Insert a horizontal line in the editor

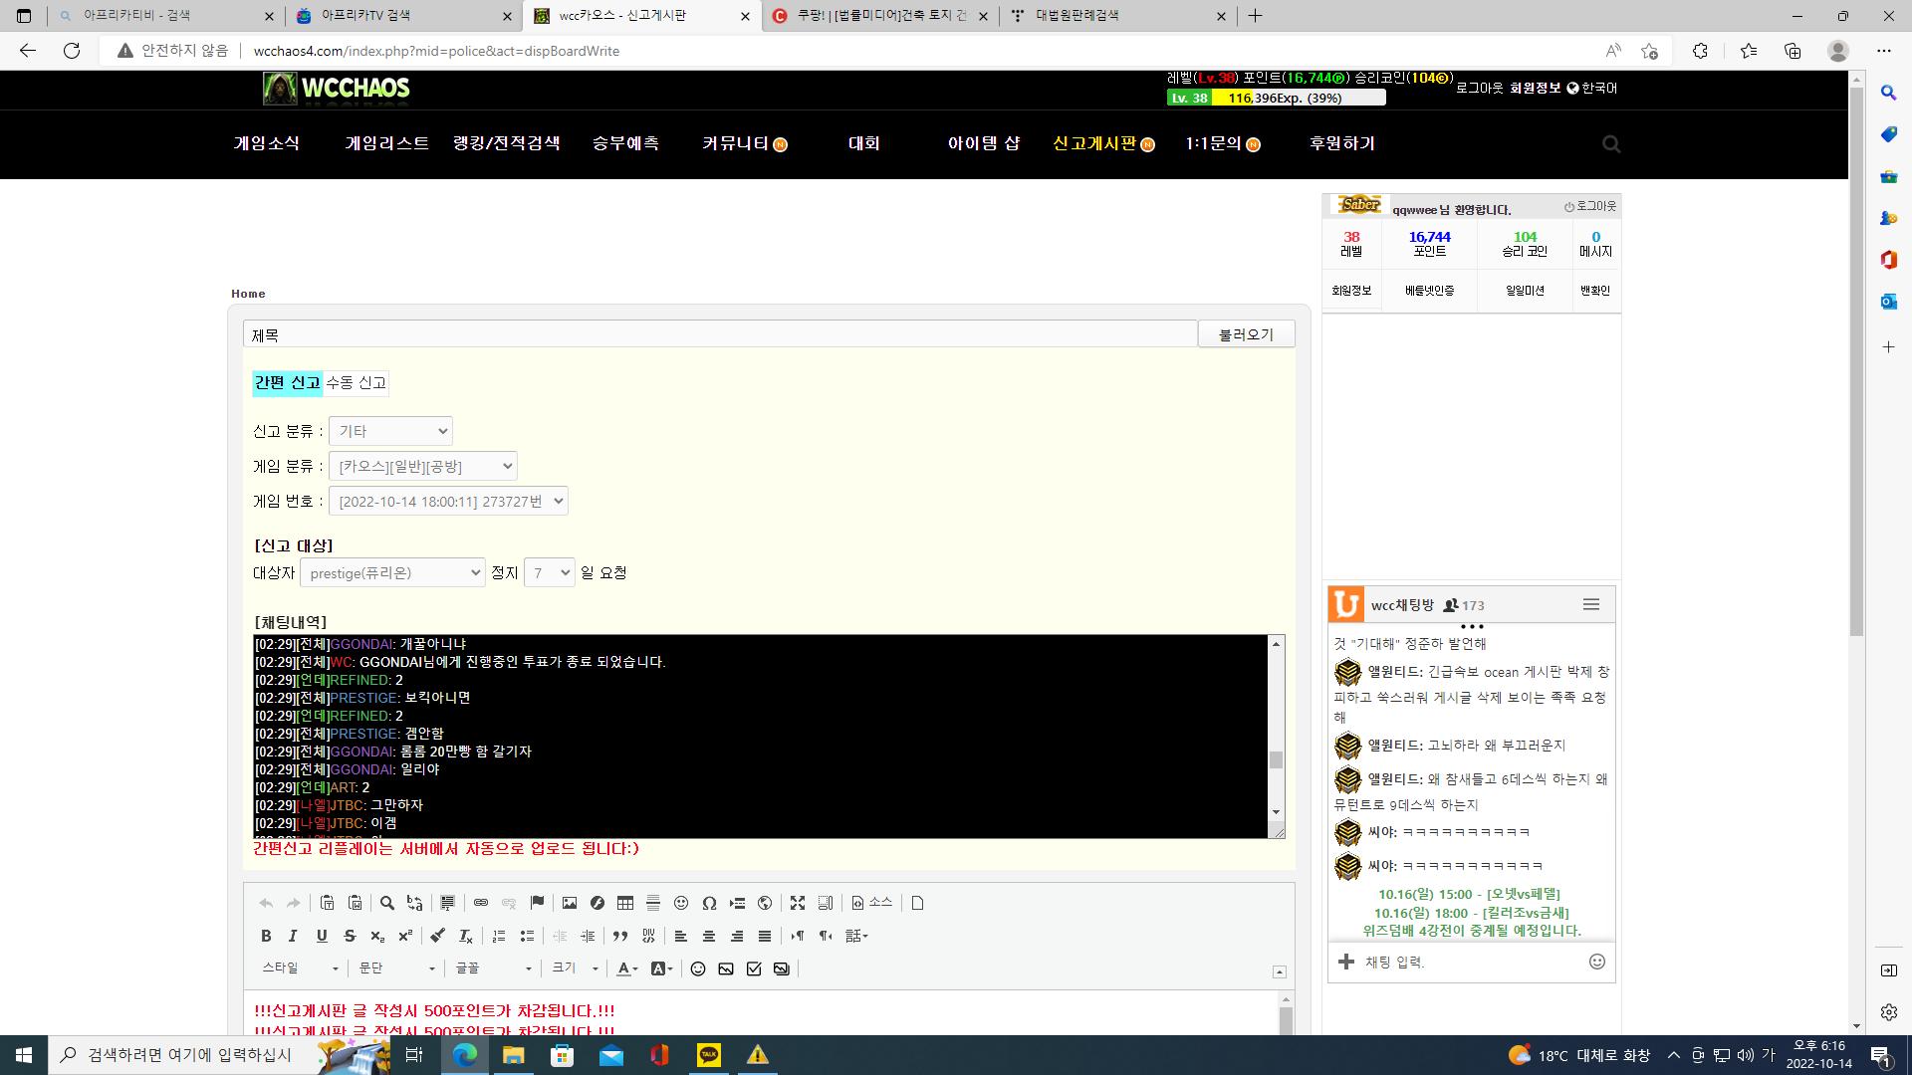pyautogui.click(x=653, y=903)
